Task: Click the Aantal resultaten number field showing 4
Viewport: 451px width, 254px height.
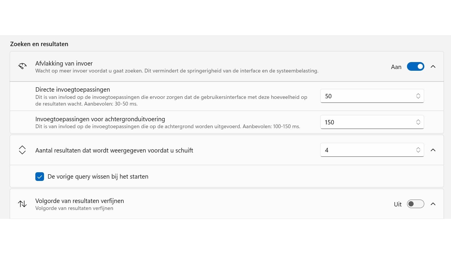Action: coord(368,150)
